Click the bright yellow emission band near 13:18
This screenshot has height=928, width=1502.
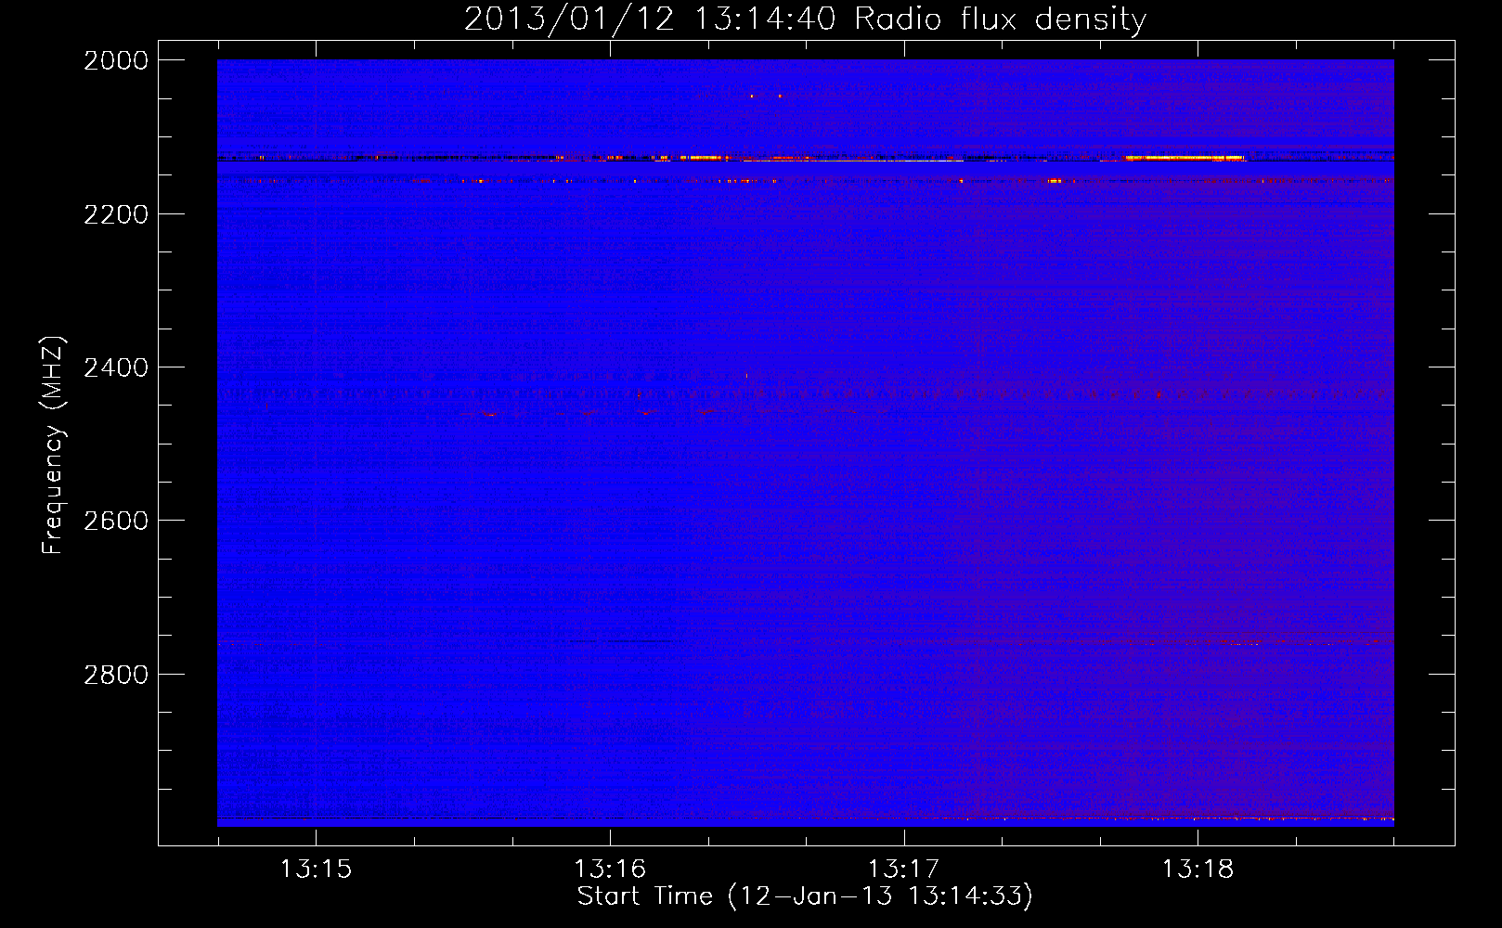[x=1184, y=158]
